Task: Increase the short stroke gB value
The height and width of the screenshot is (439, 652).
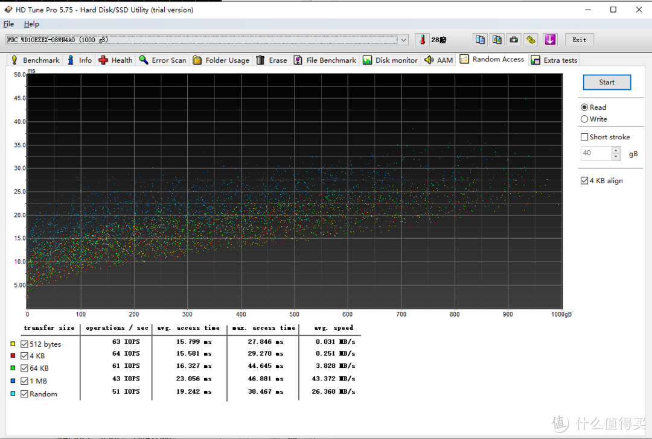Action: [616, 150]
